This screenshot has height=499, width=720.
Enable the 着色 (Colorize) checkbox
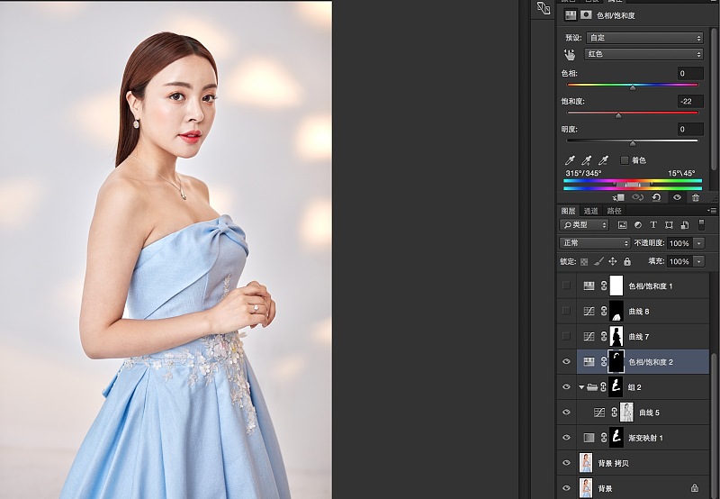pyautogui.click(x=624, y=160)
